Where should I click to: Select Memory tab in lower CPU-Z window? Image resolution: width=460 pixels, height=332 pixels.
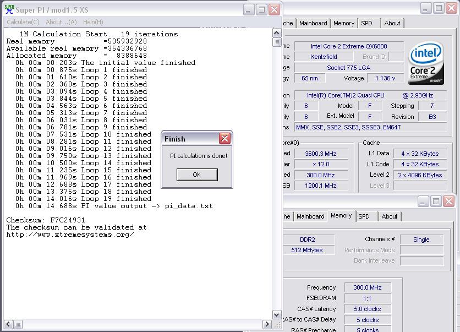[341, 216]
